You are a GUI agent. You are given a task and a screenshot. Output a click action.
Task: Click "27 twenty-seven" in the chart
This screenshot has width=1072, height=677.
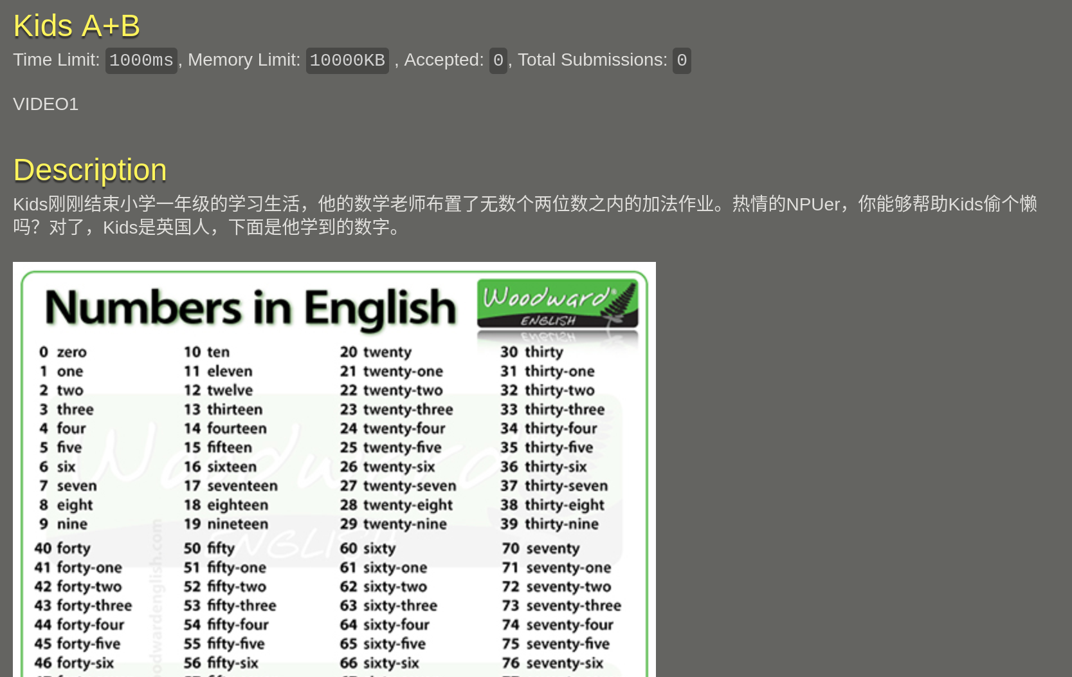click(398, 486)
